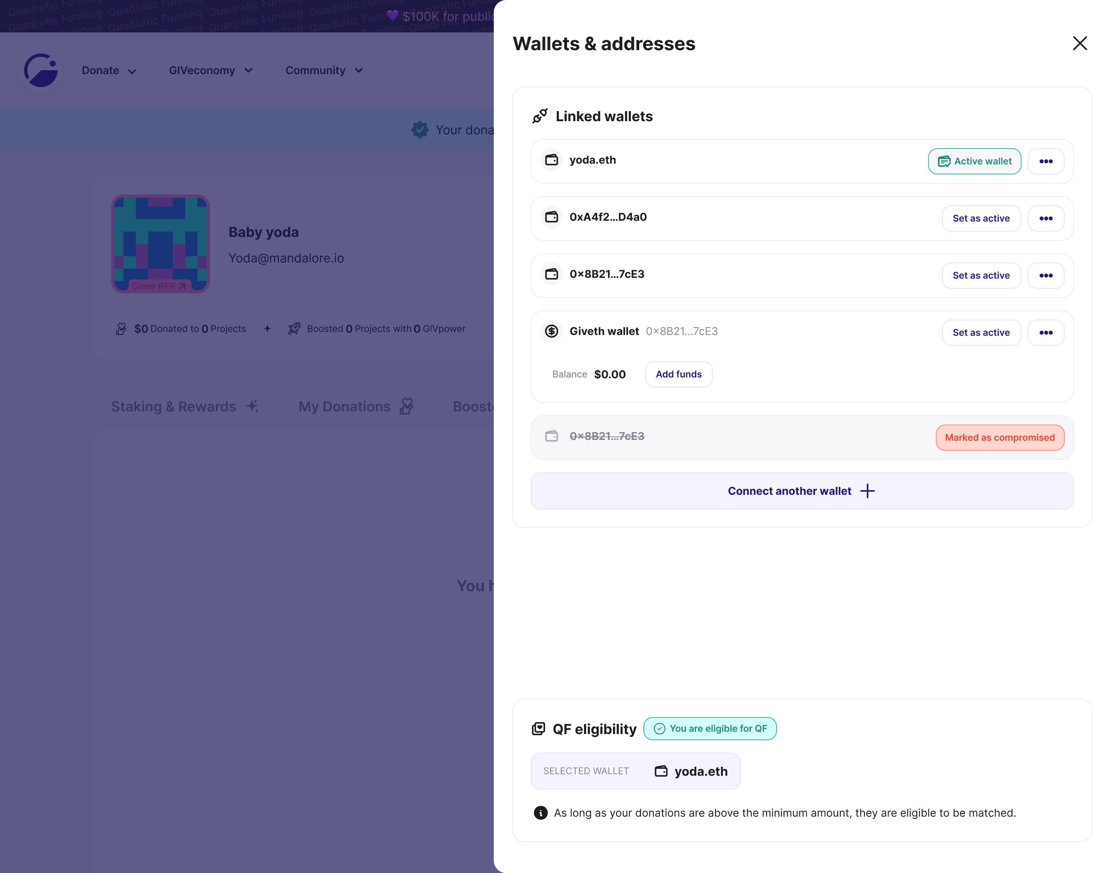
Task: Click the Giveth logo in header
Action: (41, 70)
